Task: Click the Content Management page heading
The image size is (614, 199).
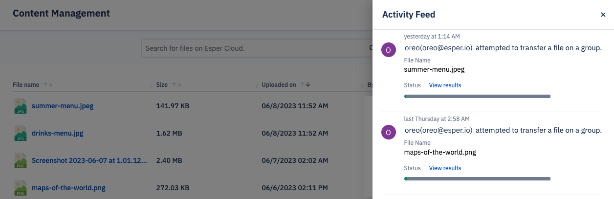Action: coord(61,13)
